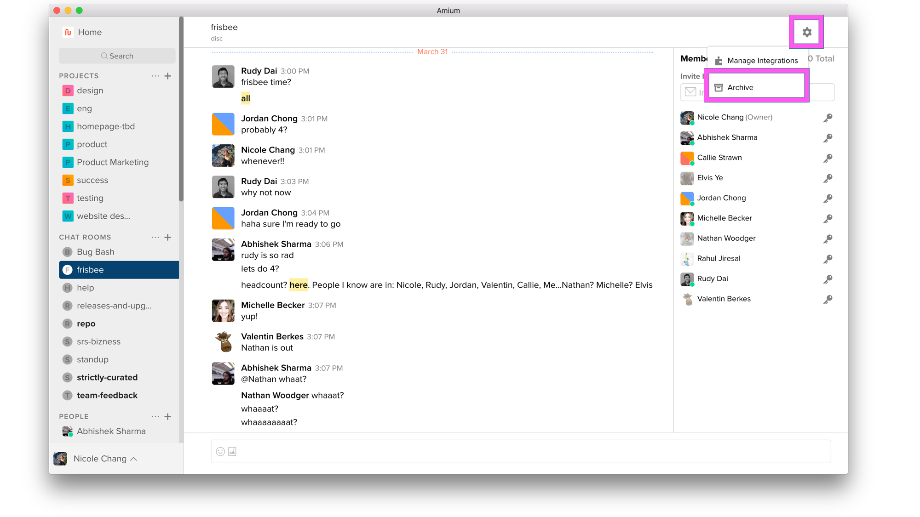
Task: Add a new chat room with plus
Action: point(168,237)
